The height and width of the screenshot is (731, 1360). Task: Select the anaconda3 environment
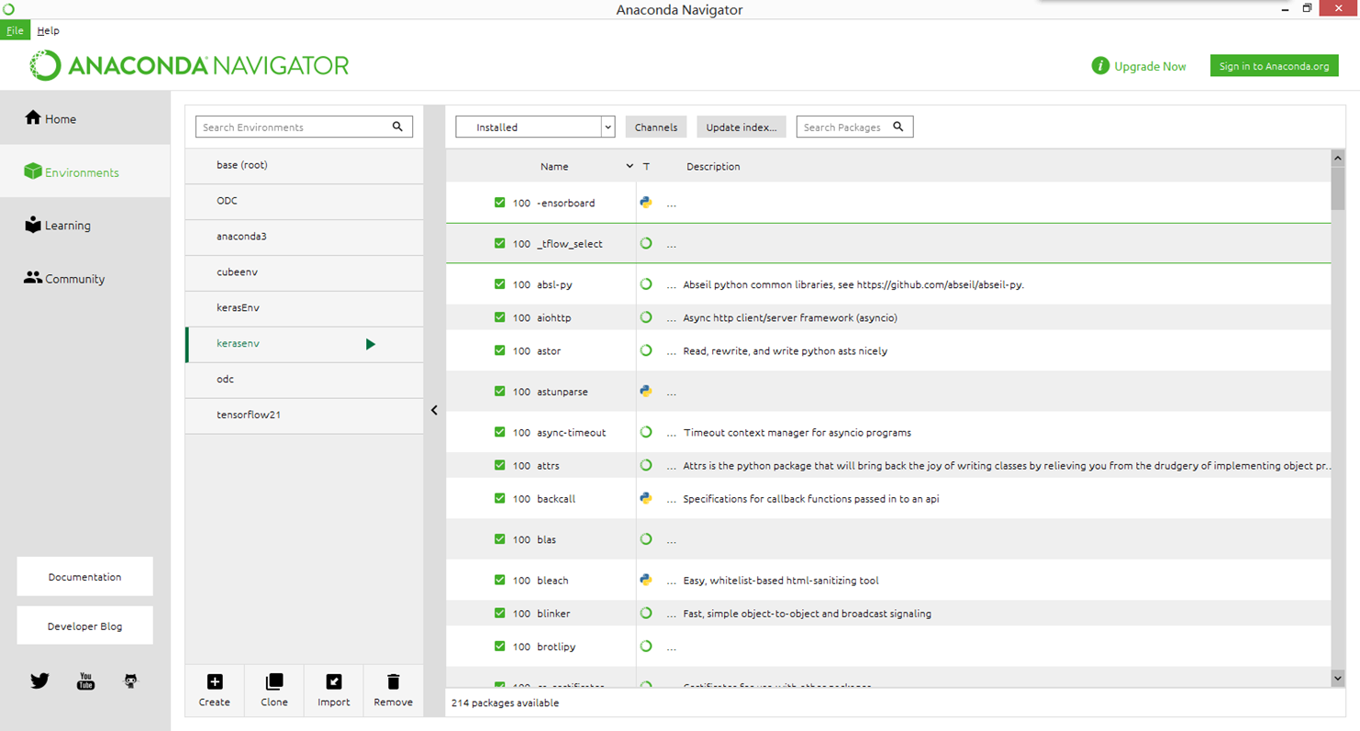pos(304,237)
